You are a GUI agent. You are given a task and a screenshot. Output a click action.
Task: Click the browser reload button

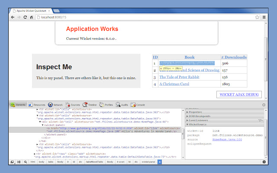coord(26,17)
